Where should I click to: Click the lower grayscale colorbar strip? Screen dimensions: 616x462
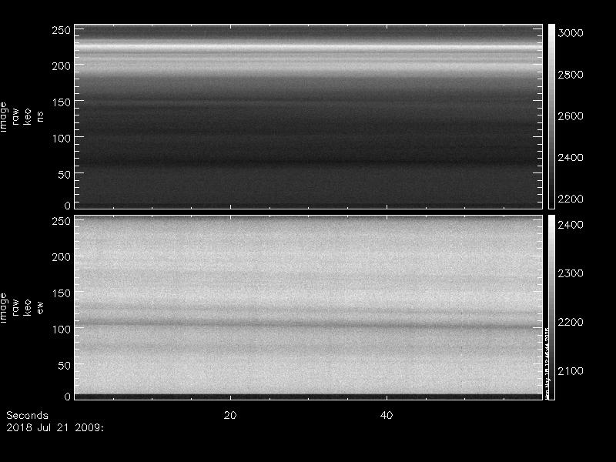(551, 307)
